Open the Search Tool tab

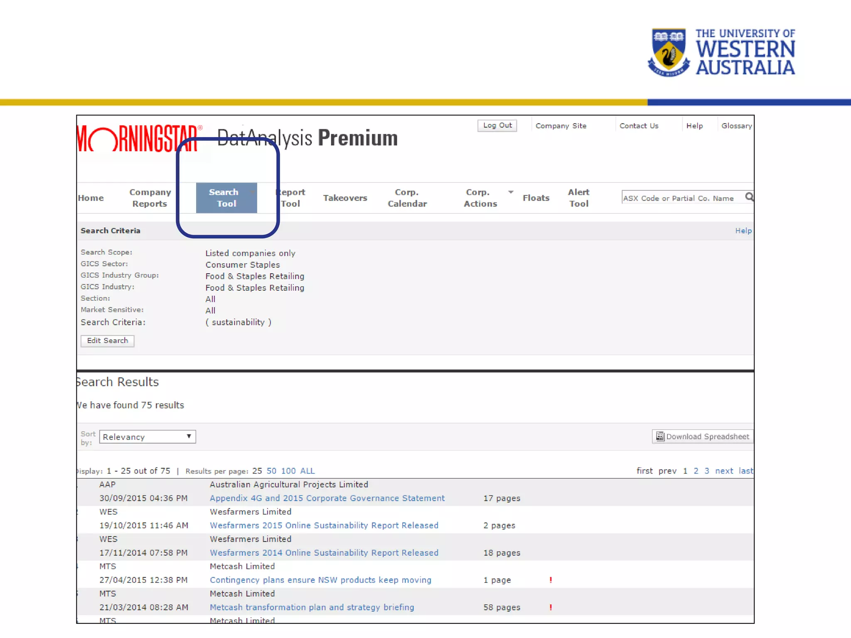(226, 198)
